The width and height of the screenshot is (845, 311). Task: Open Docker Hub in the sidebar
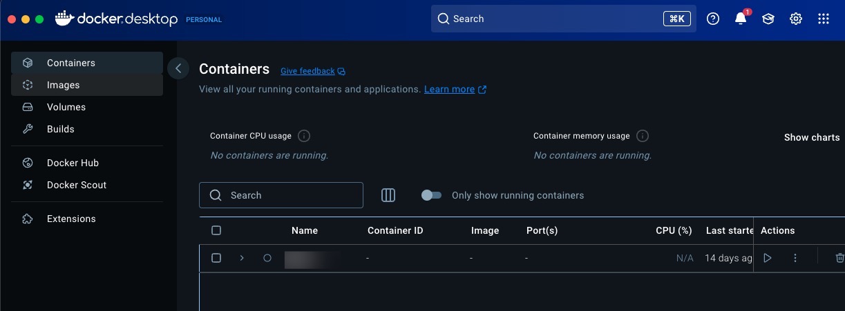point(87,163)
